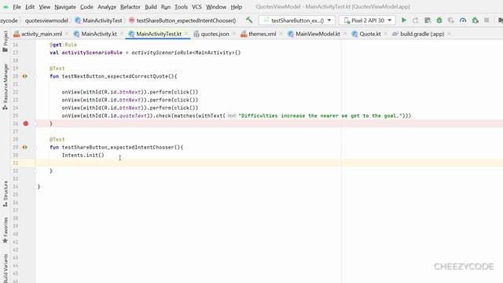Click the Intents.init() code text
503x283 pixels.
[x=83, y=156]
